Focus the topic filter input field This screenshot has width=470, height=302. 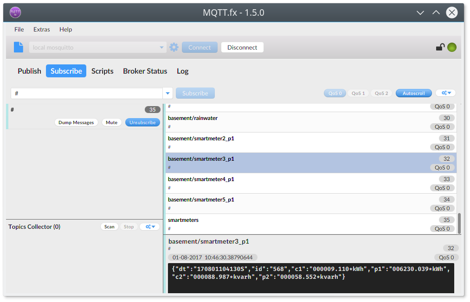click(87, 93)
